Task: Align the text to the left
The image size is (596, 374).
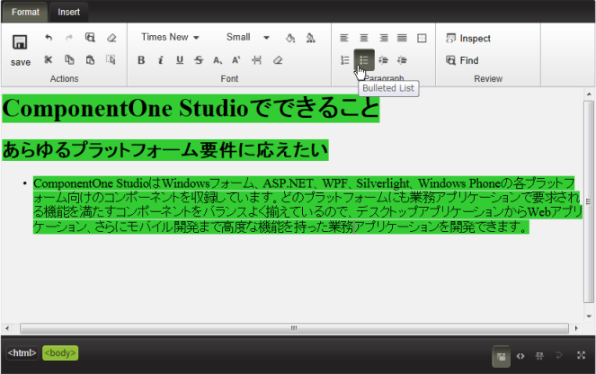Action: click(344, 38)
